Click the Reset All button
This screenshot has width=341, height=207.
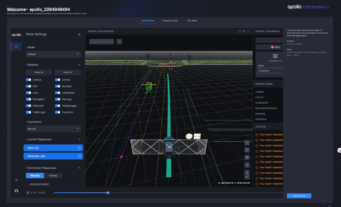tap(68, 73)
